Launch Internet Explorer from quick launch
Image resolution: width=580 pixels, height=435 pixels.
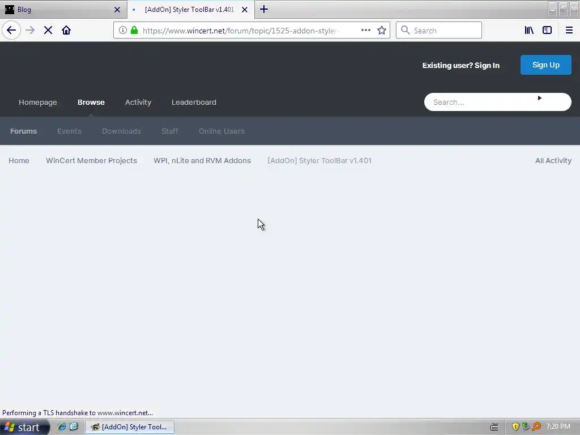coord(61,427)
